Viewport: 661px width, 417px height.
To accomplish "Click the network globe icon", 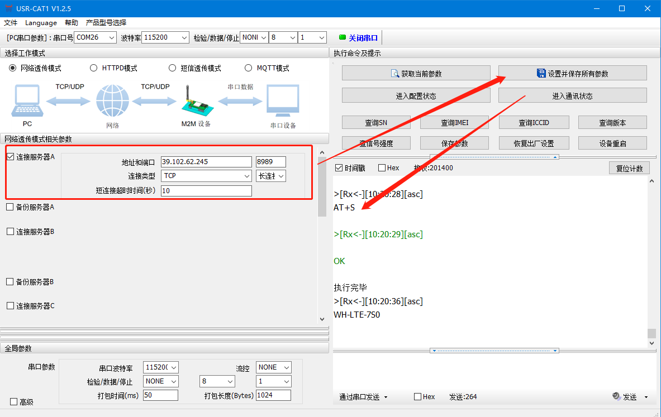I will click(x=112, y=100).
